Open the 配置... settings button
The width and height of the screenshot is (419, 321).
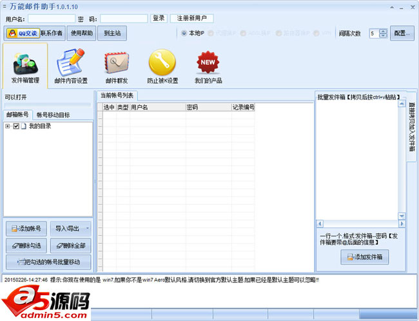pos(402,33)
